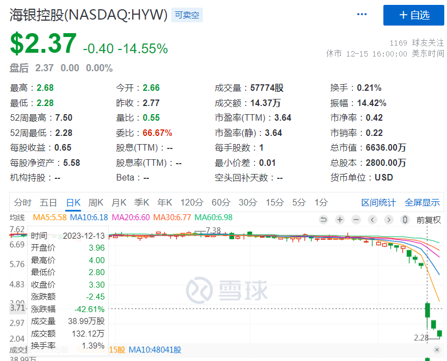447x361 pixels.
Task: Switch to 60分 interval
Action: [221, 203]
